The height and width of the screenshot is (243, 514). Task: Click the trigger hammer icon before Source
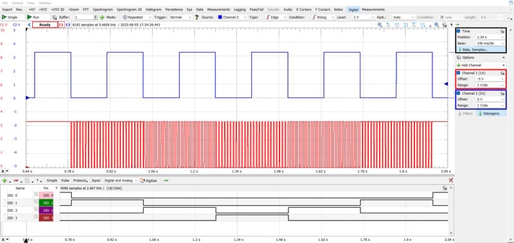tap(197, 17)
